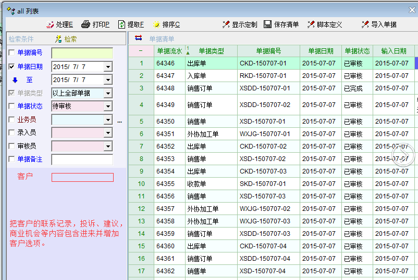Click the ellipsis button beside 业务员
418x280 pixels.
click(x=119, y=121)
